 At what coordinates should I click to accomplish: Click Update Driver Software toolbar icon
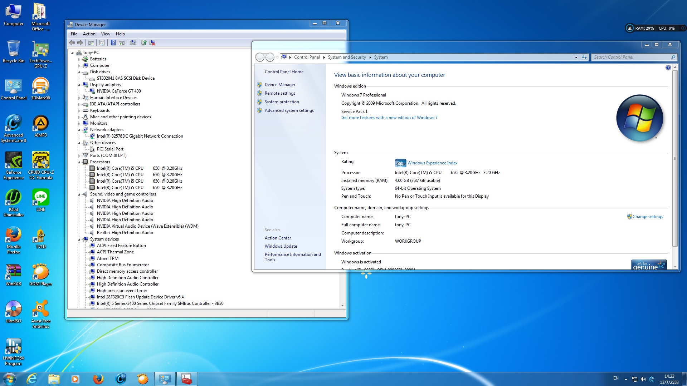click(x=144, y=43)
